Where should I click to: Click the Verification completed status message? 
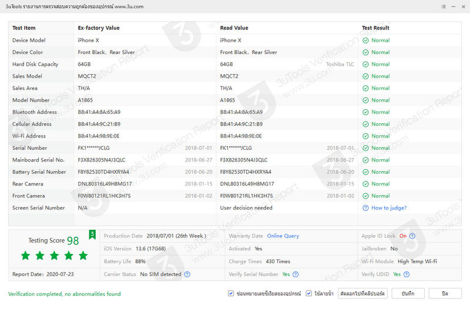click(65, 294)
